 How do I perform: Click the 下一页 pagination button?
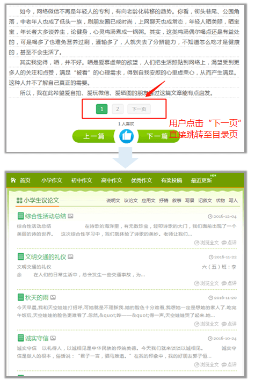(x=139, y=109)
